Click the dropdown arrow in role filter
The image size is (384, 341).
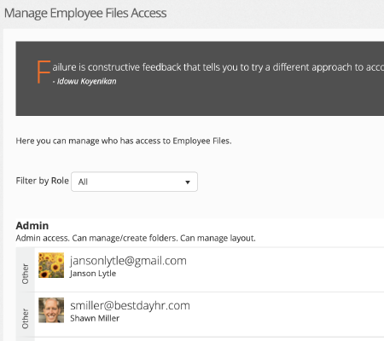coord(188,182)
